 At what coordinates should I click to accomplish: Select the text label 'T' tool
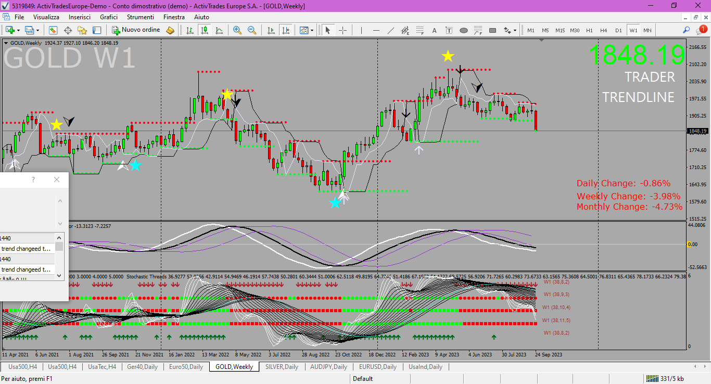click(449, 30)
